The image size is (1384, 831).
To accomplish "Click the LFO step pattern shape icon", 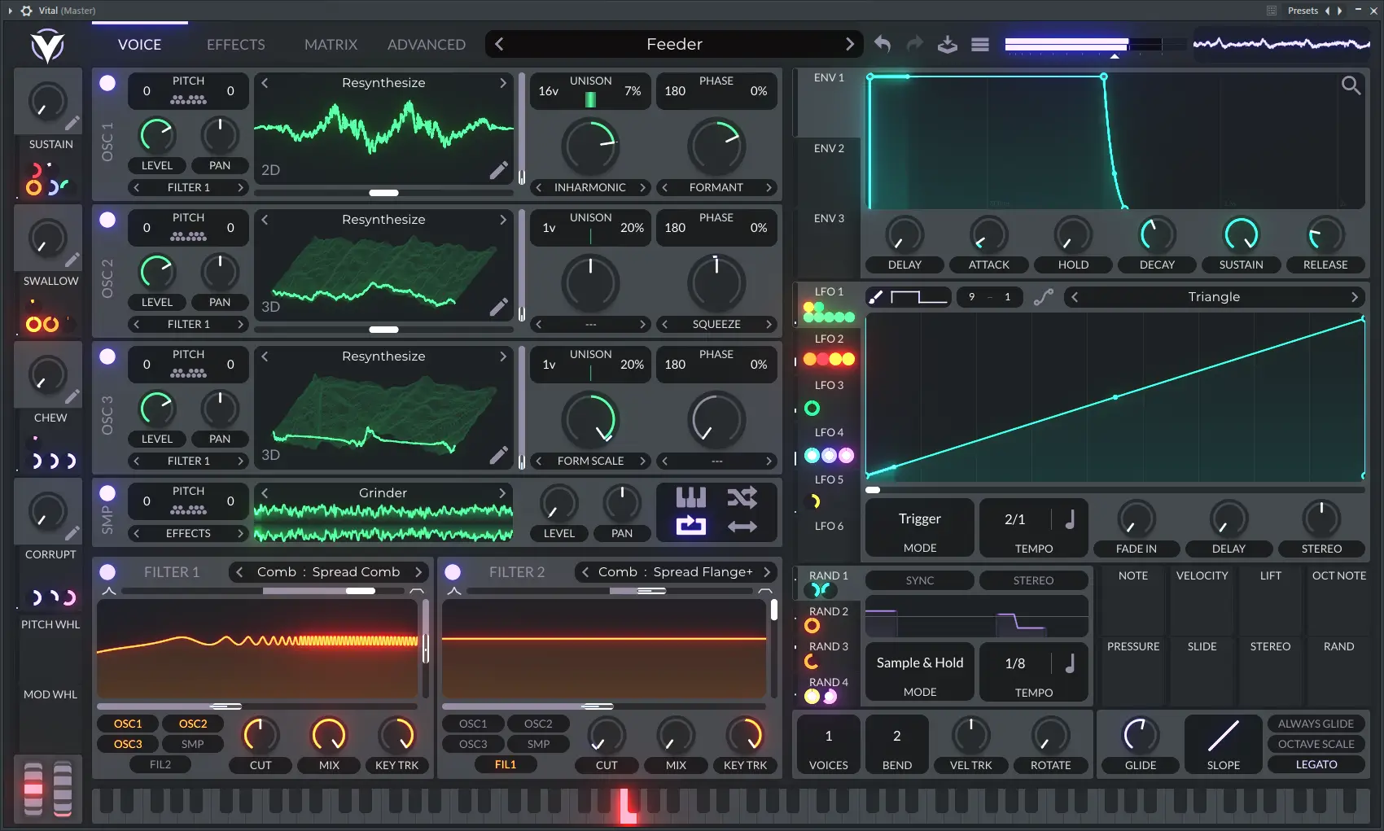I will (x=919, y=297).
